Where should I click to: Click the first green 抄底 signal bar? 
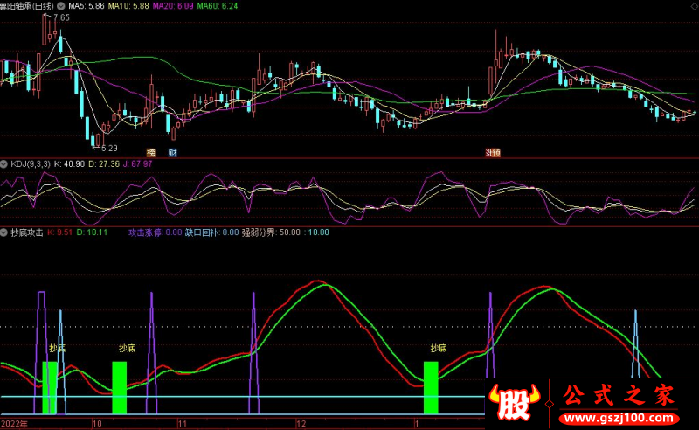pos(50,386)
